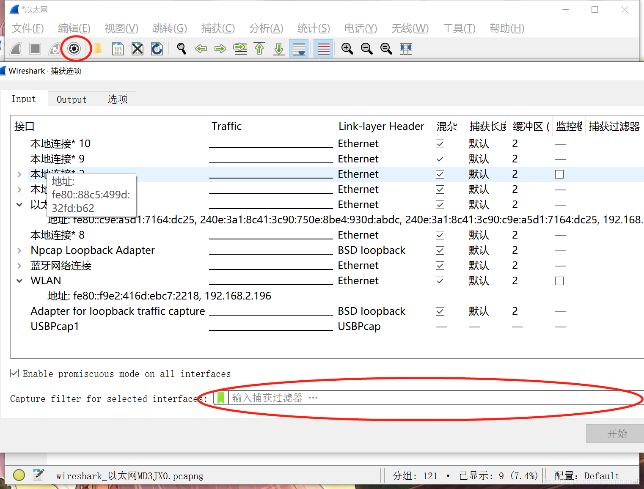Click the zoom in icon
The height and width of the screenshot is (489, 644).
(x=347, y=49)
